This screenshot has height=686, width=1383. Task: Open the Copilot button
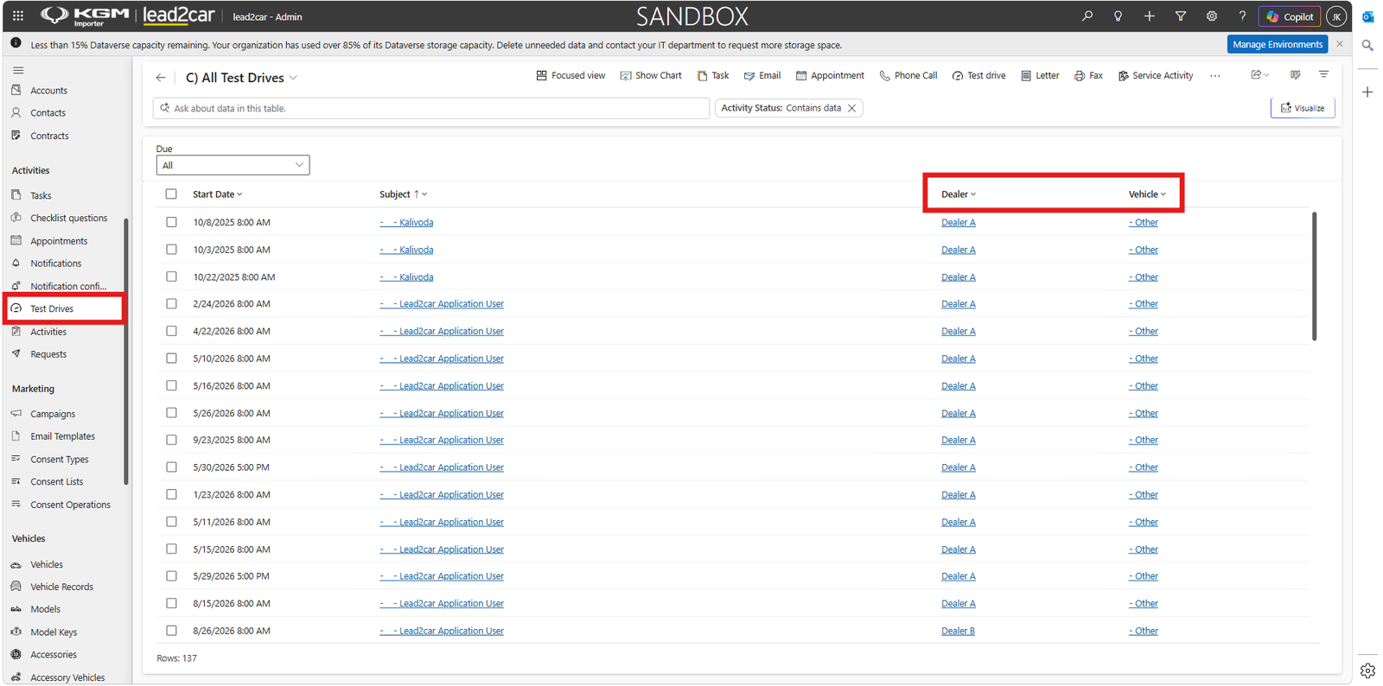pyautogui.click(x=1291, y=16)
